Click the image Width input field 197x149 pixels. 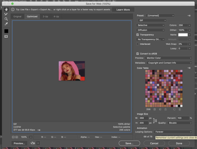144,118
